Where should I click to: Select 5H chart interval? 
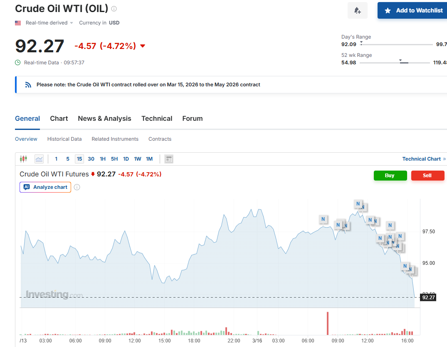pos(114,159)
